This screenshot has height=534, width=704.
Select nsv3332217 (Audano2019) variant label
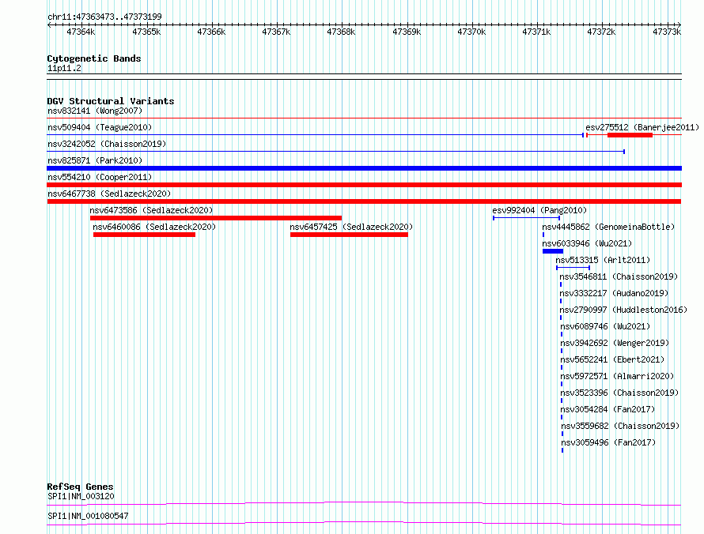[x=614, y=293]
